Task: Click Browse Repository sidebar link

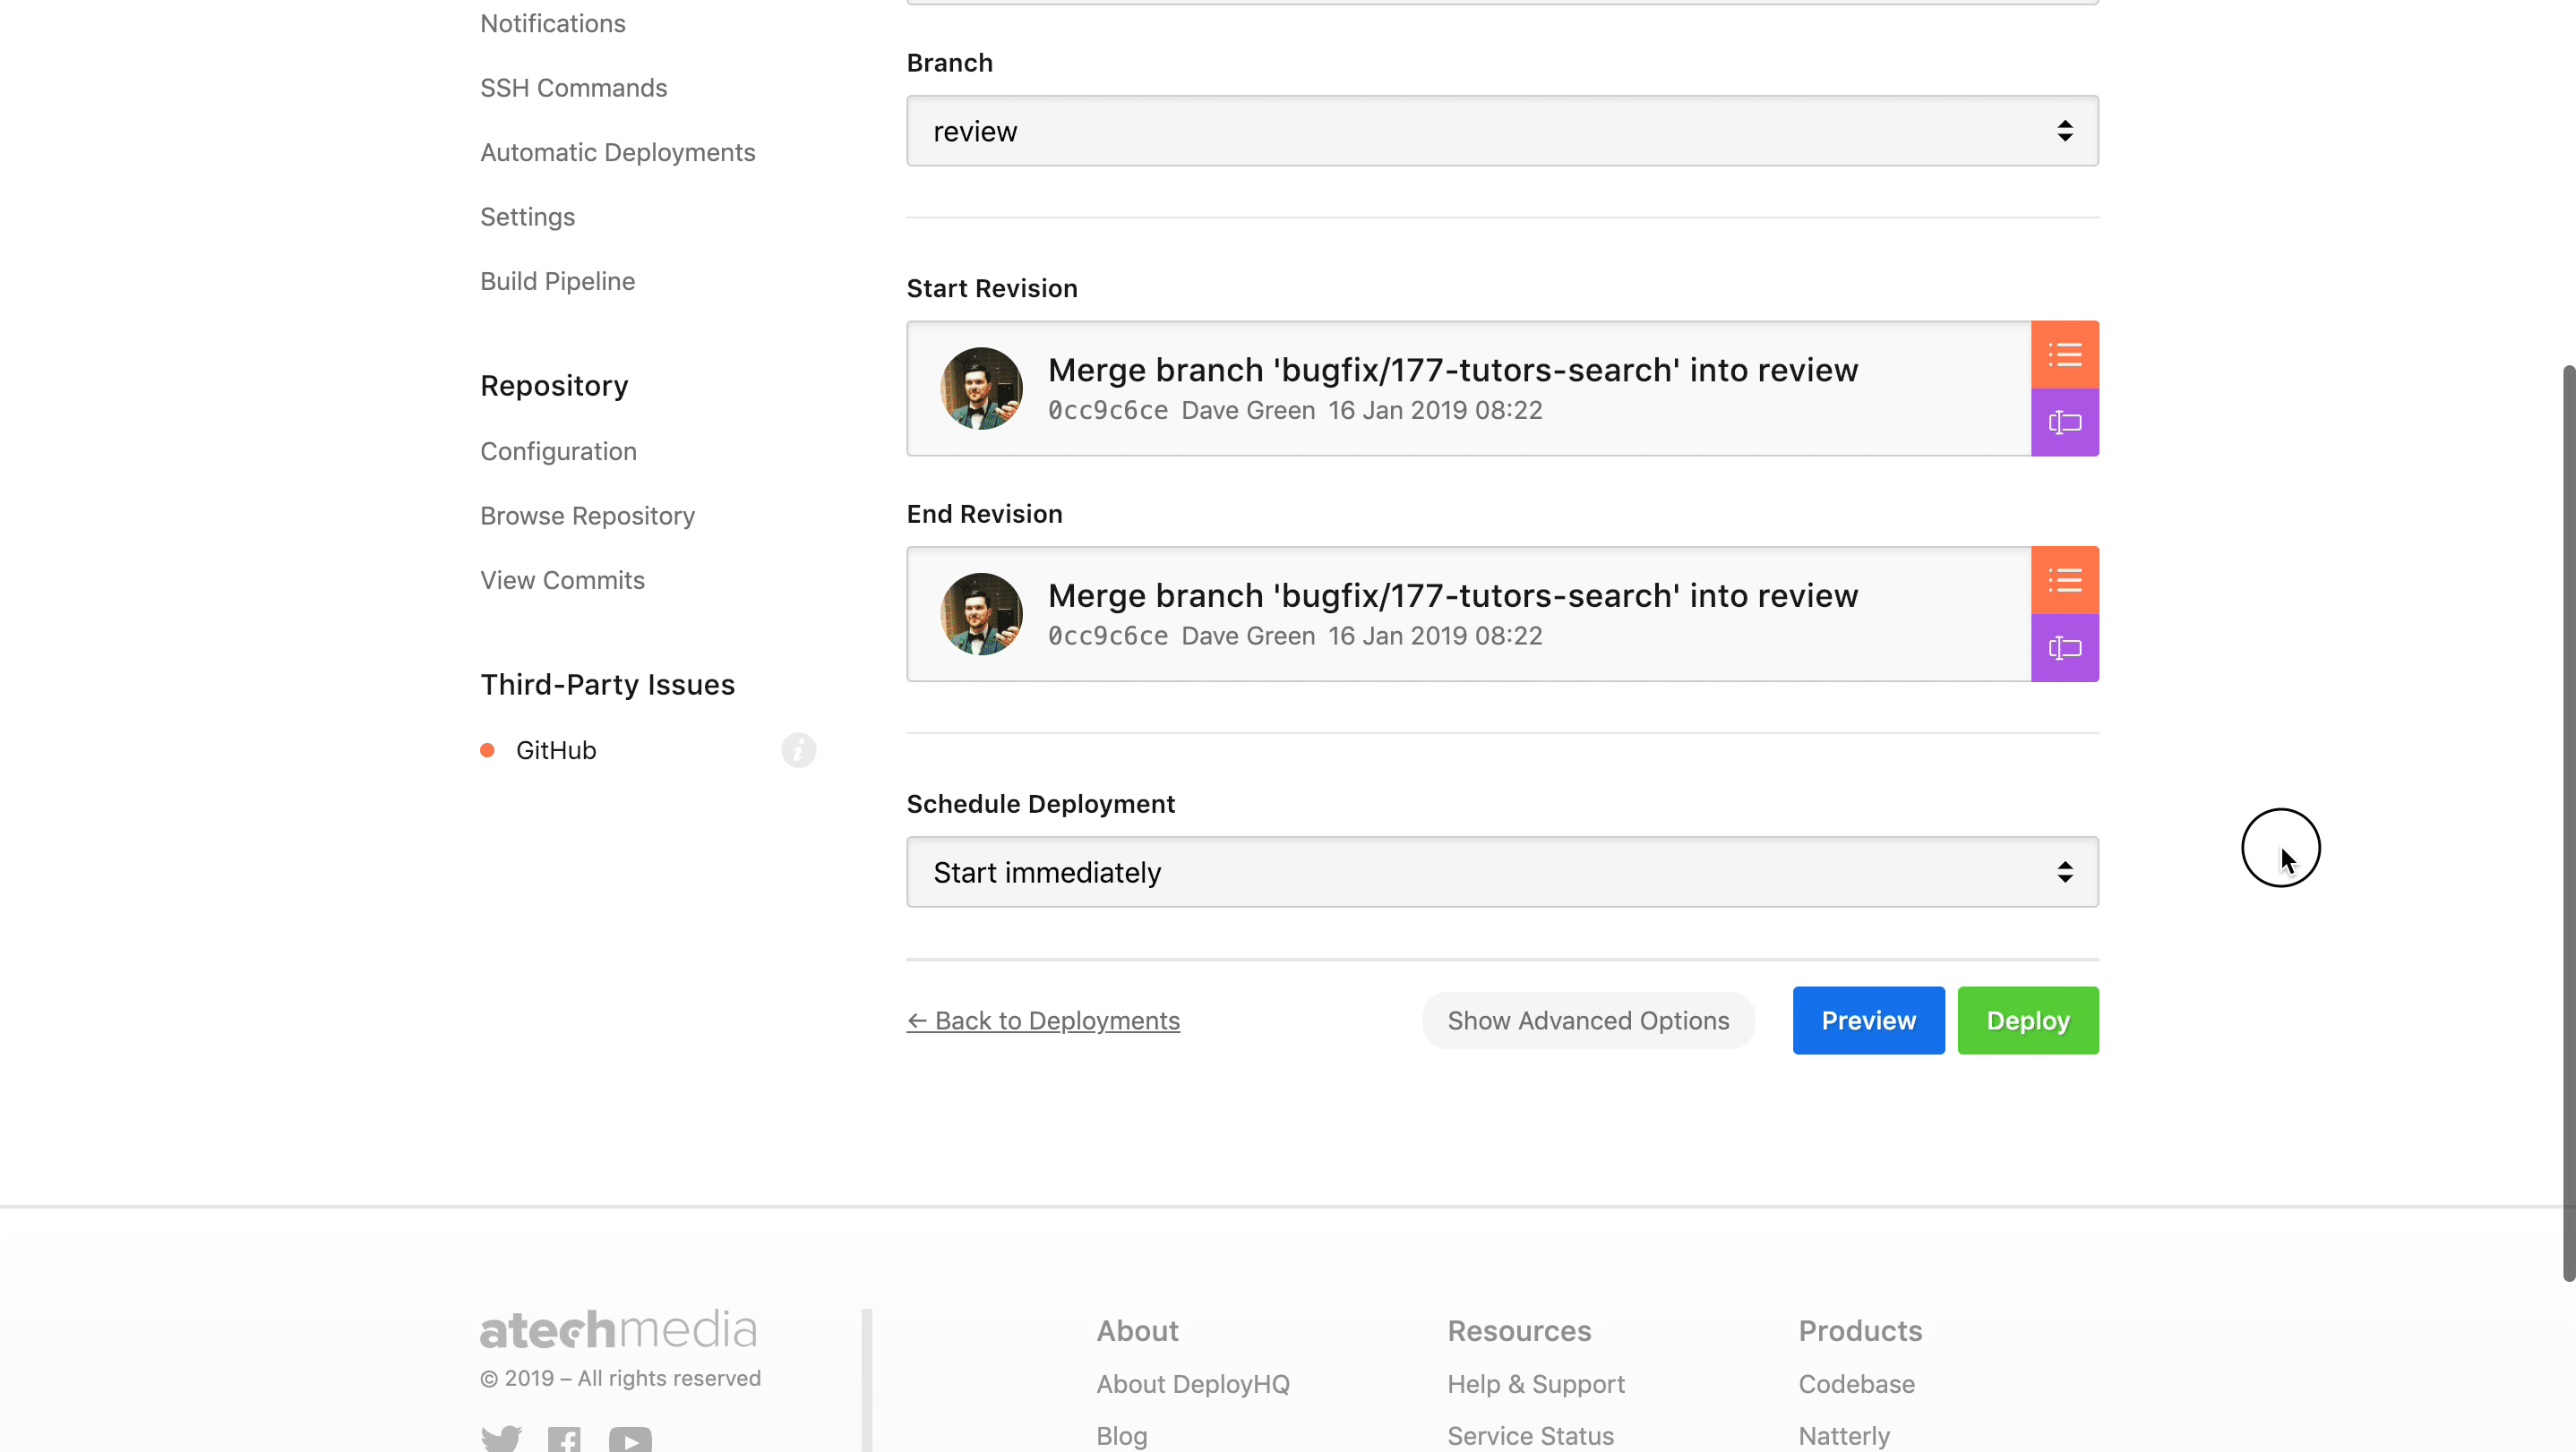Action: (x=588, y=517)
